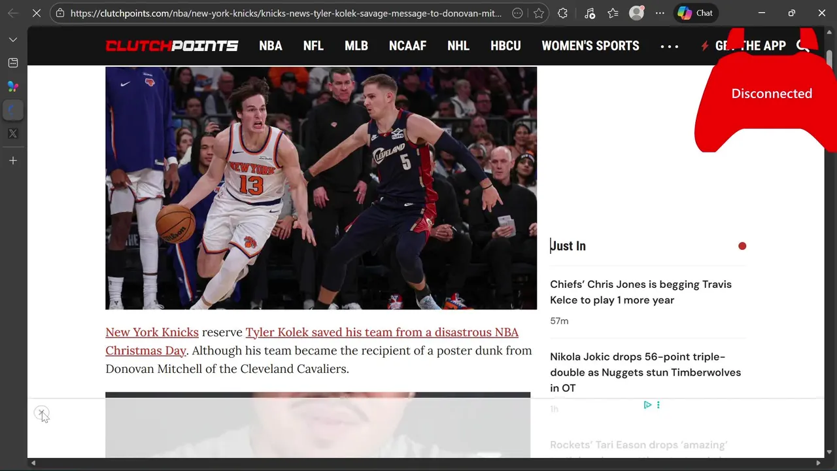
Task: Switch to the X (Twitter) tab
Action: point(13,133)
